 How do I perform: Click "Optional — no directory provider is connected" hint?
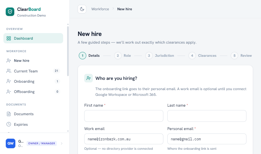(x=119, y=149)
